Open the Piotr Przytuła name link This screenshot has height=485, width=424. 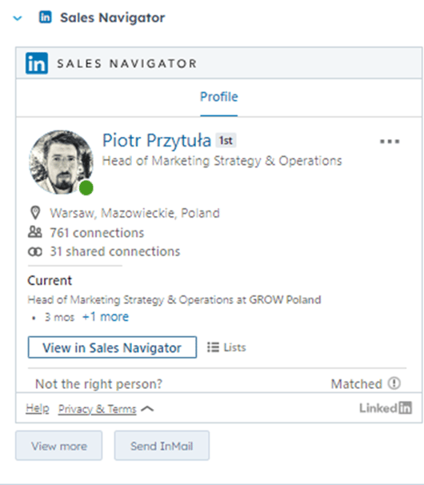pyautogui.click(x=157, y=140)
